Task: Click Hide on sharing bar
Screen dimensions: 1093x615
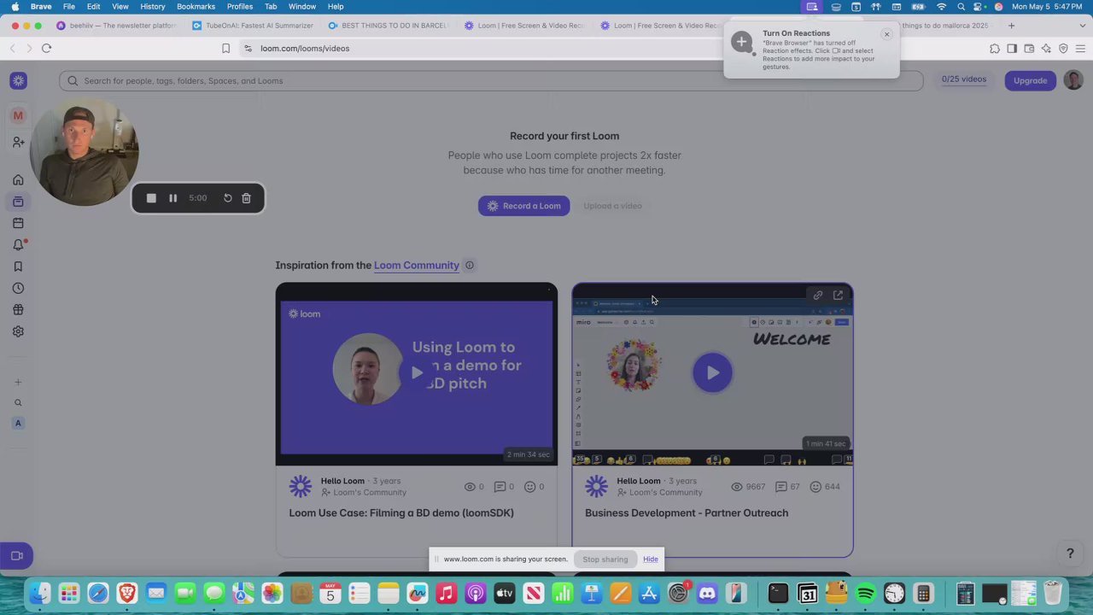Action: [651, 559]
